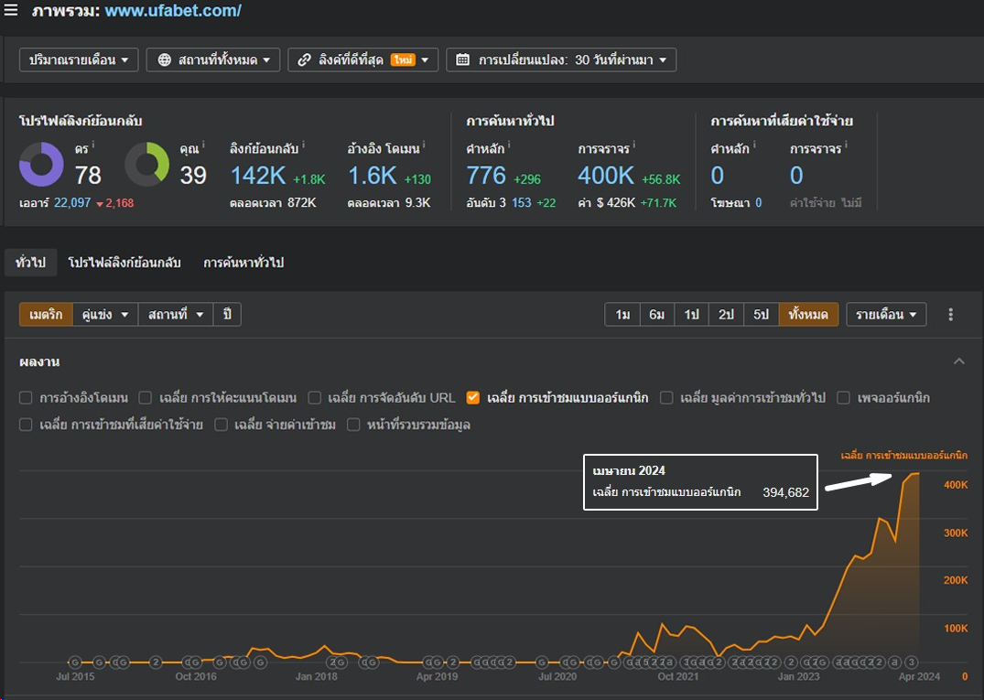The image size is (984, 700).
Task: Select the เมตริก chart mode button
Action: tap(46, 314)
